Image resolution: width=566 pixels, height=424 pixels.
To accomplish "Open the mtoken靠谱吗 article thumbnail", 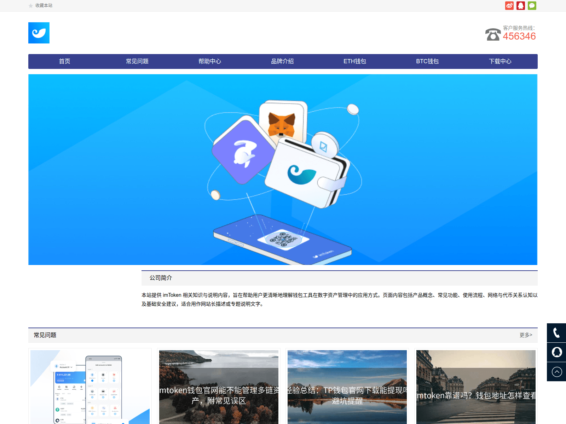I will coord(476,387).
